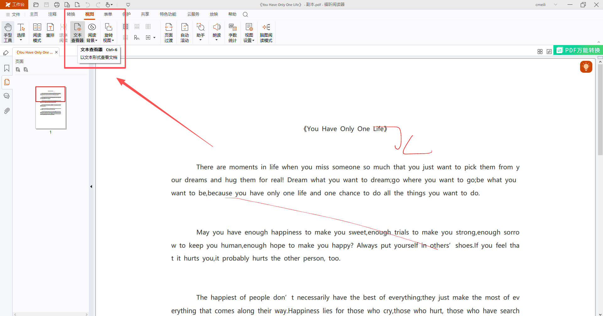Viewport: 603px width, 316px height.
Task: Apply 页面过渡 page transition
Action: 169,32
